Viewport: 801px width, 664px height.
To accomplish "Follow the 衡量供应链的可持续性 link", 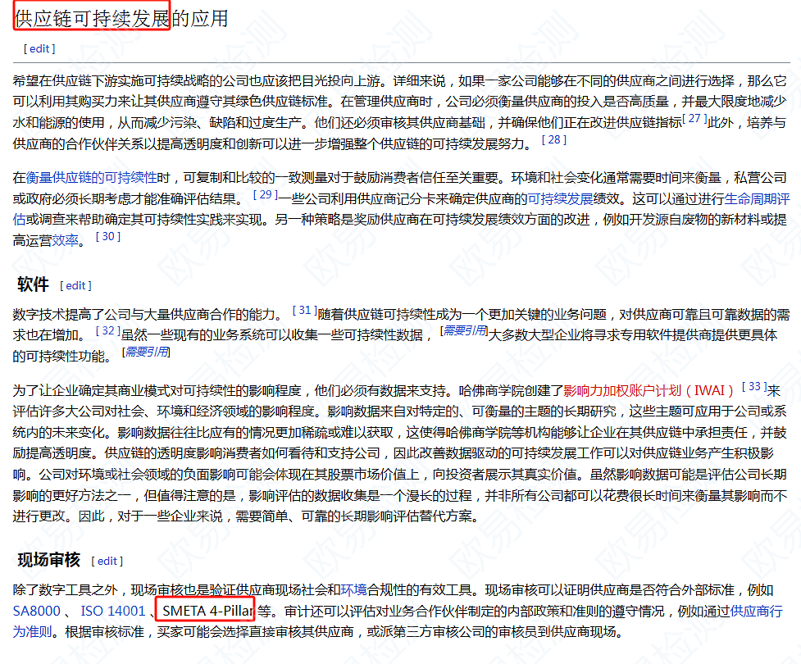I will coord(91,177).
